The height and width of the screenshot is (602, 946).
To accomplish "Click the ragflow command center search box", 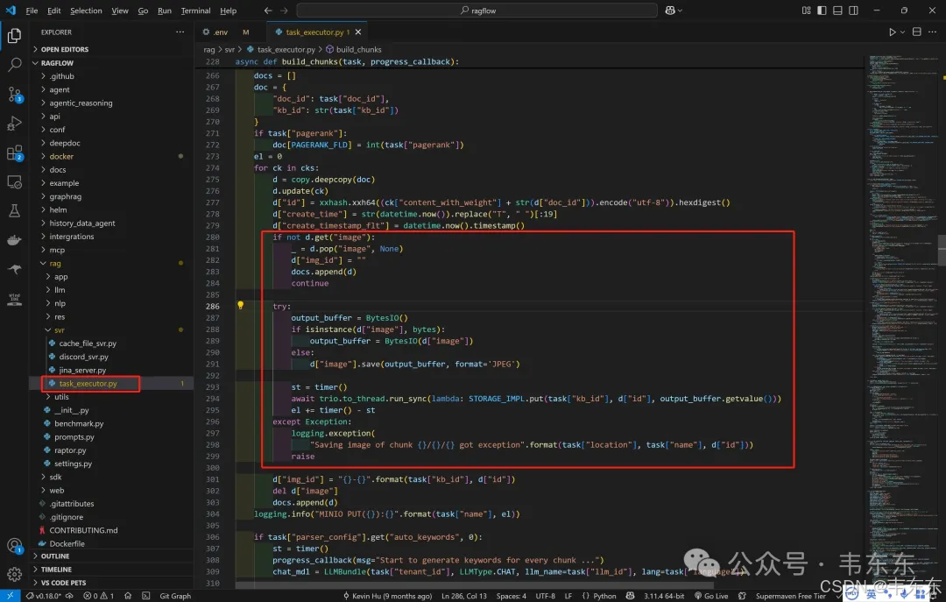I will [477, 11].
